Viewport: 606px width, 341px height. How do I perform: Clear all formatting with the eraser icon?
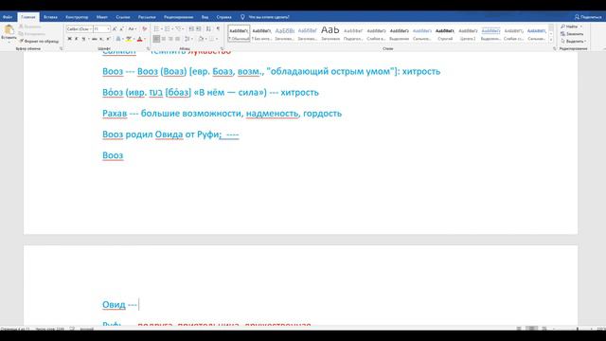tap(144, 29)
